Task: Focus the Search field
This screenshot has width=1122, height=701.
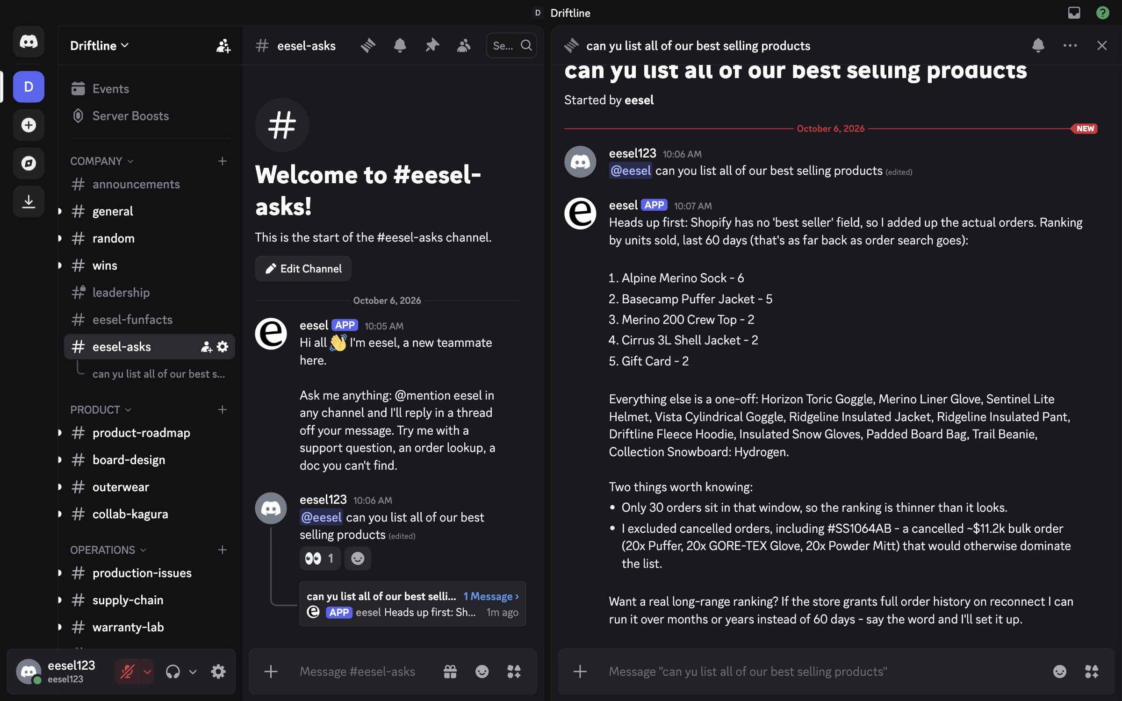Action: pyautogui.click(x=511, y=46)
